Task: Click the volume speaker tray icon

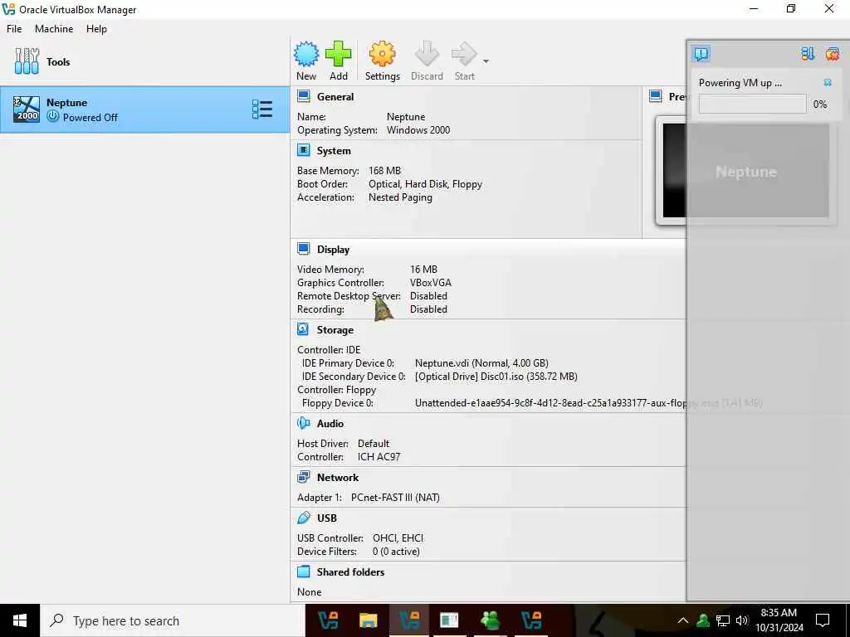Action: [x=741, y=620]
